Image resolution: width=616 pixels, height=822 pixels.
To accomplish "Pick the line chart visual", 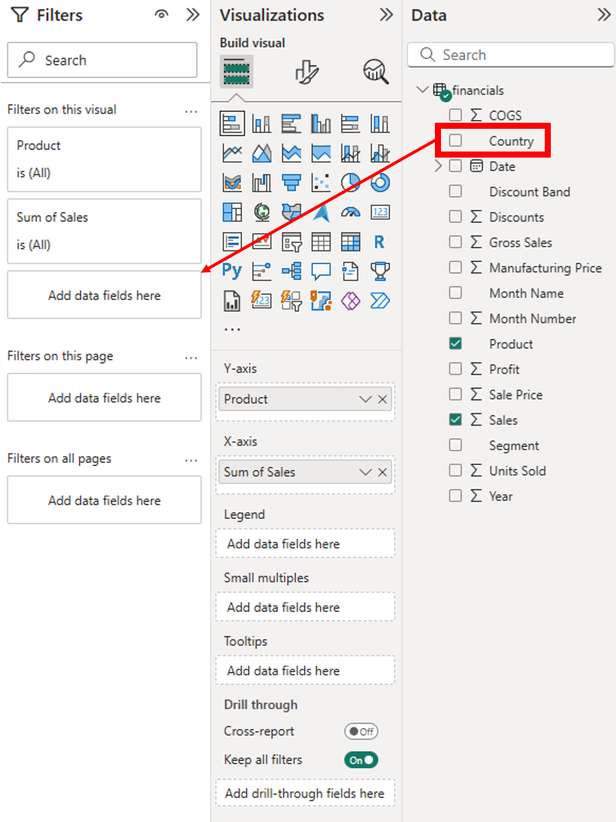I will [x=232, y=153].
